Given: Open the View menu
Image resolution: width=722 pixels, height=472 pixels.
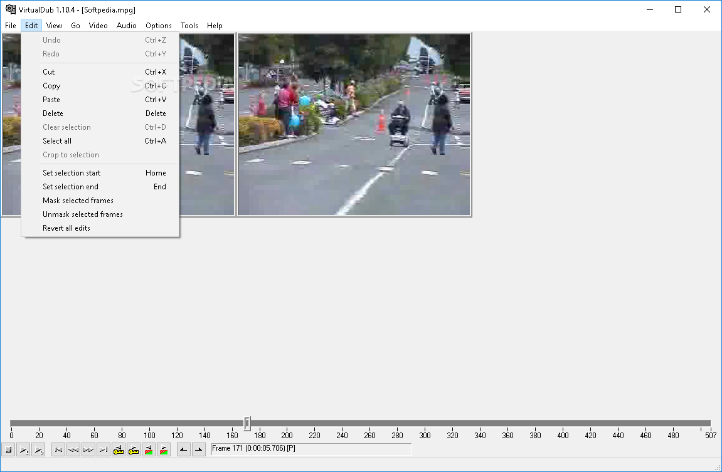Looking at the screenshot, I should point(54,25).
